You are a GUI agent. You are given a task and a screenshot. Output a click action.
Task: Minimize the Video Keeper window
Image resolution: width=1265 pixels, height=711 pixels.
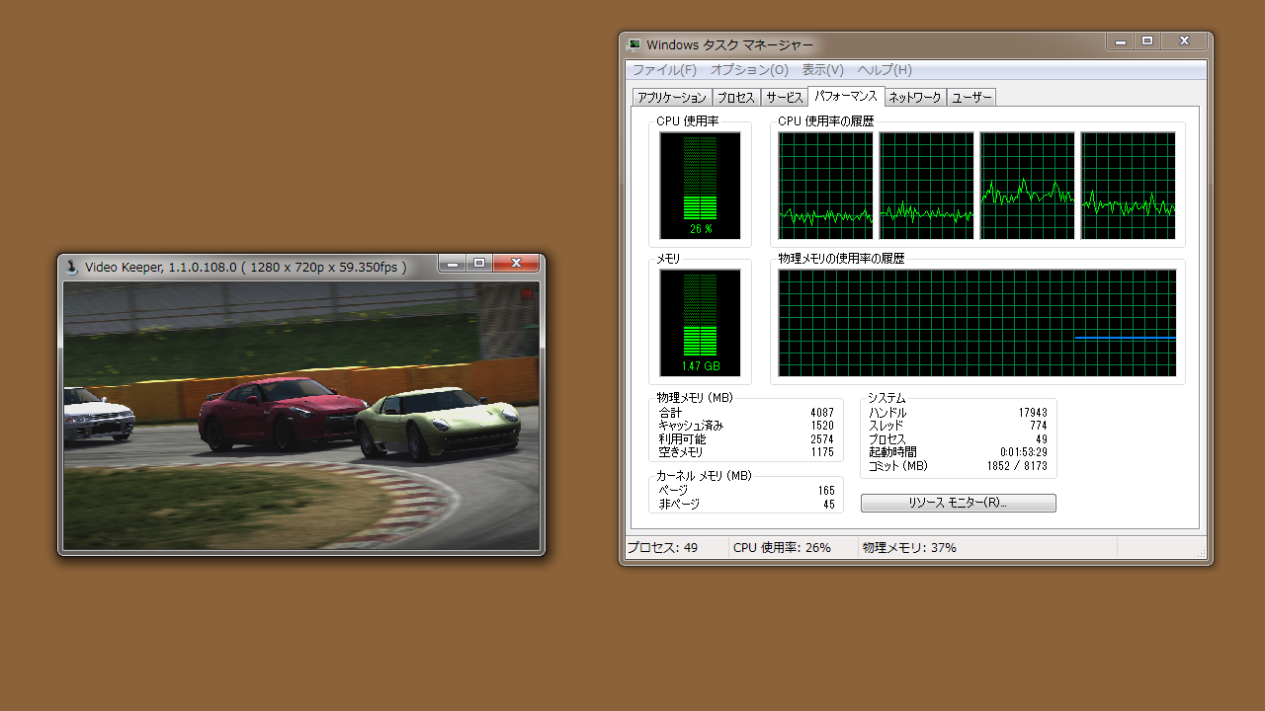coord(452,264)
